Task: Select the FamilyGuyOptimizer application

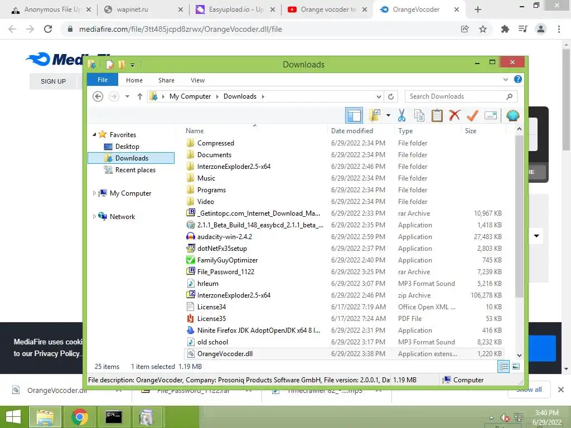Action: (228, 260)
